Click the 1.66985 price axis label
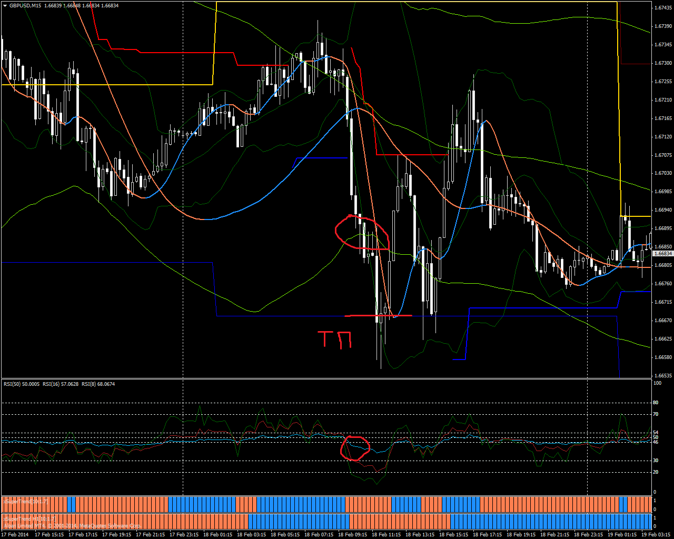Screen dimensions: 674x539 coord(662,192)
